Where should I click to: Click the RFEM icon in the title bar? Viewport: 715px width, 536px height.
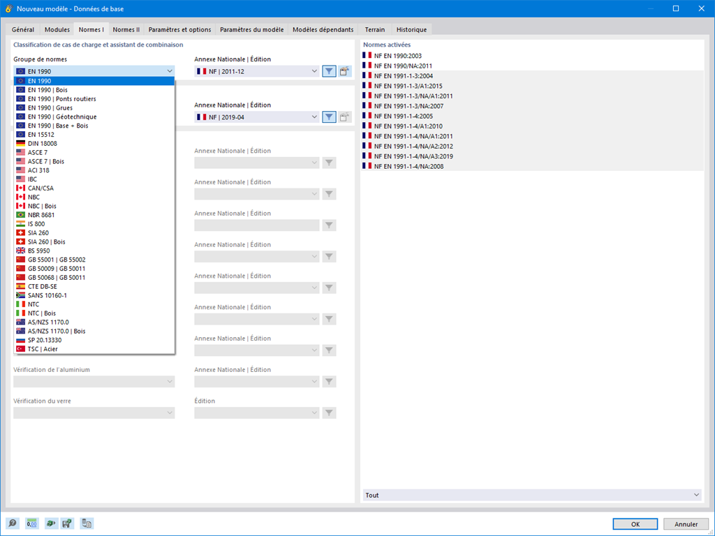[x=7, y=8]
